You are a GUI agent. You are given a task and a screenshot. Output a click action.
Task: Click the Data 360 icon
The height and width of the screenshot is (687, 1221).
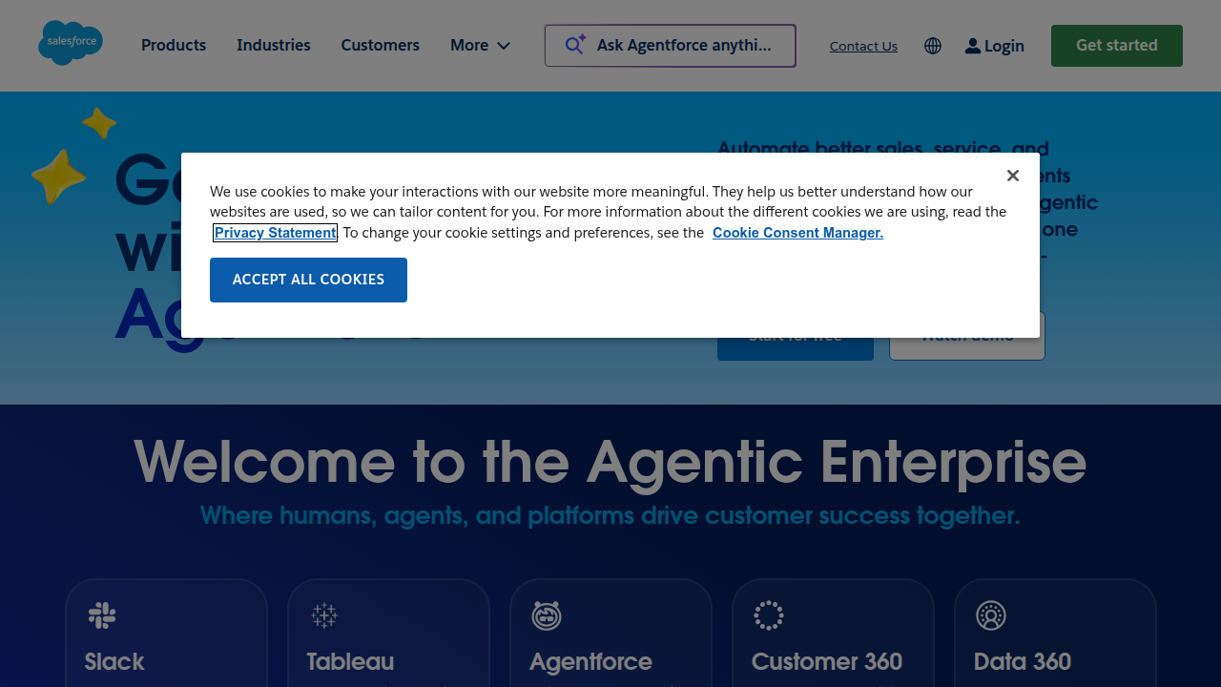(x=991, y=615)
